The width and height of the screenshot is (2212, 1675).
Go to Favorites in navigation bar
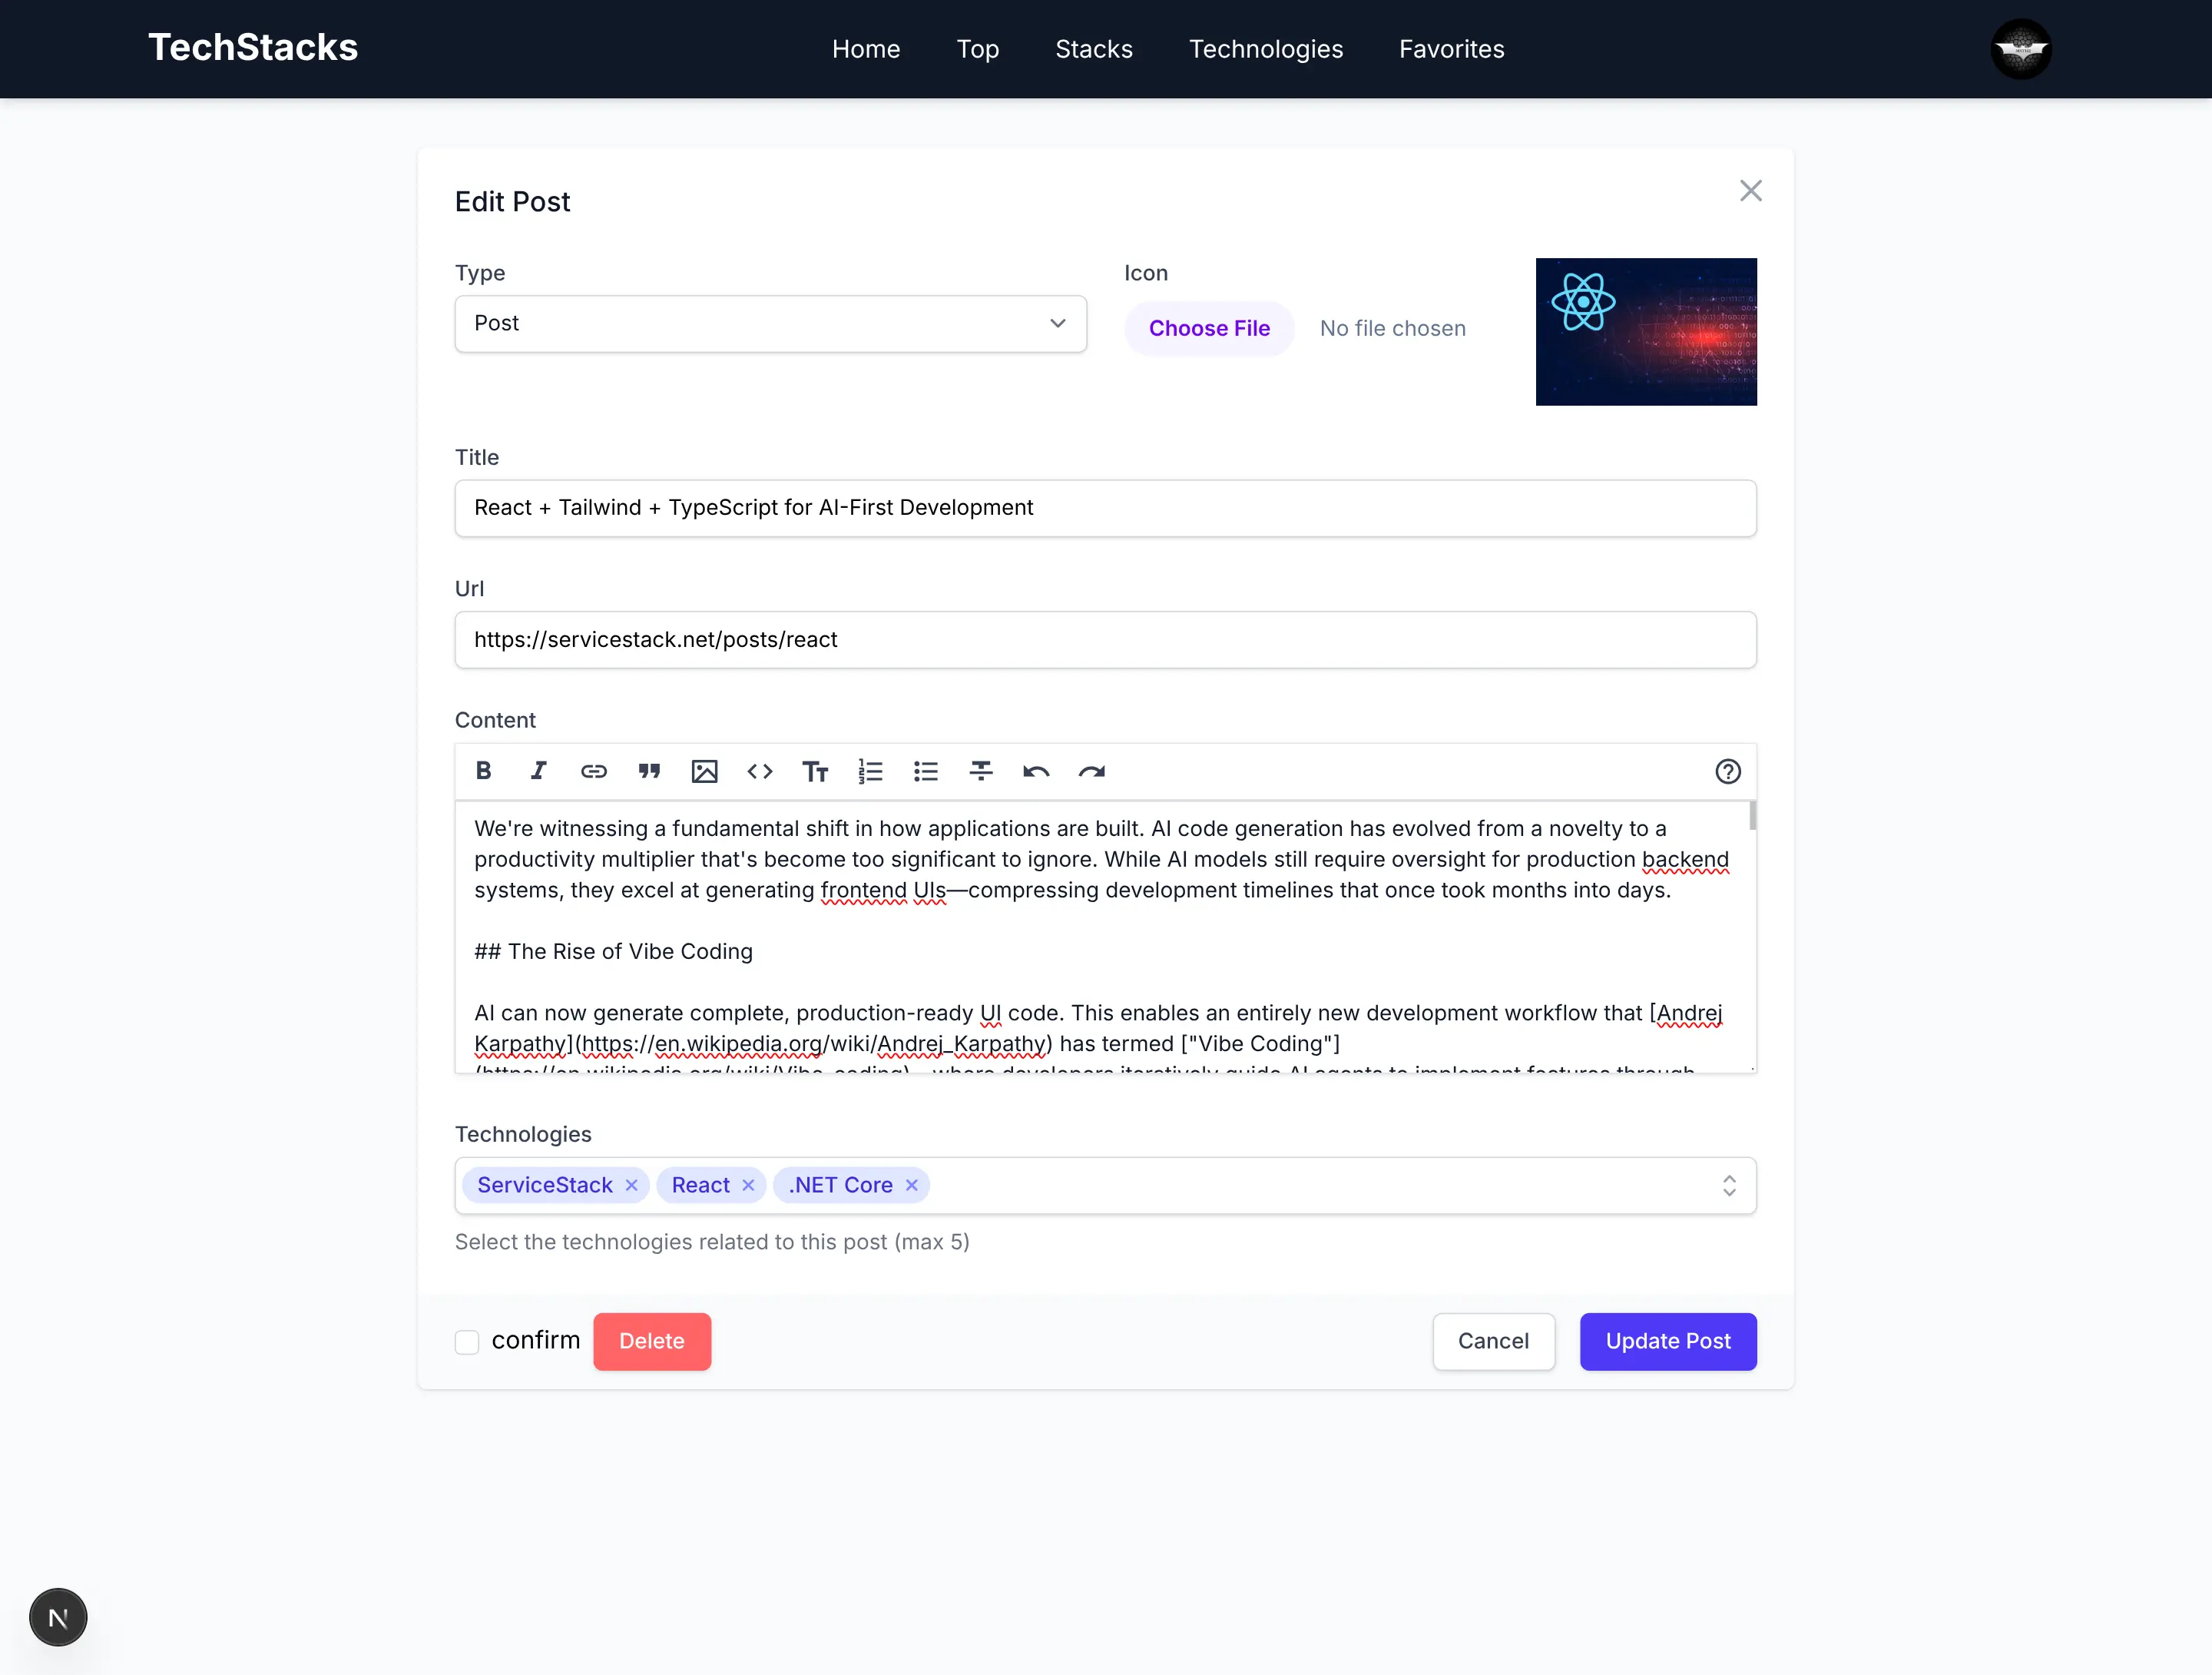[1451, 49]
